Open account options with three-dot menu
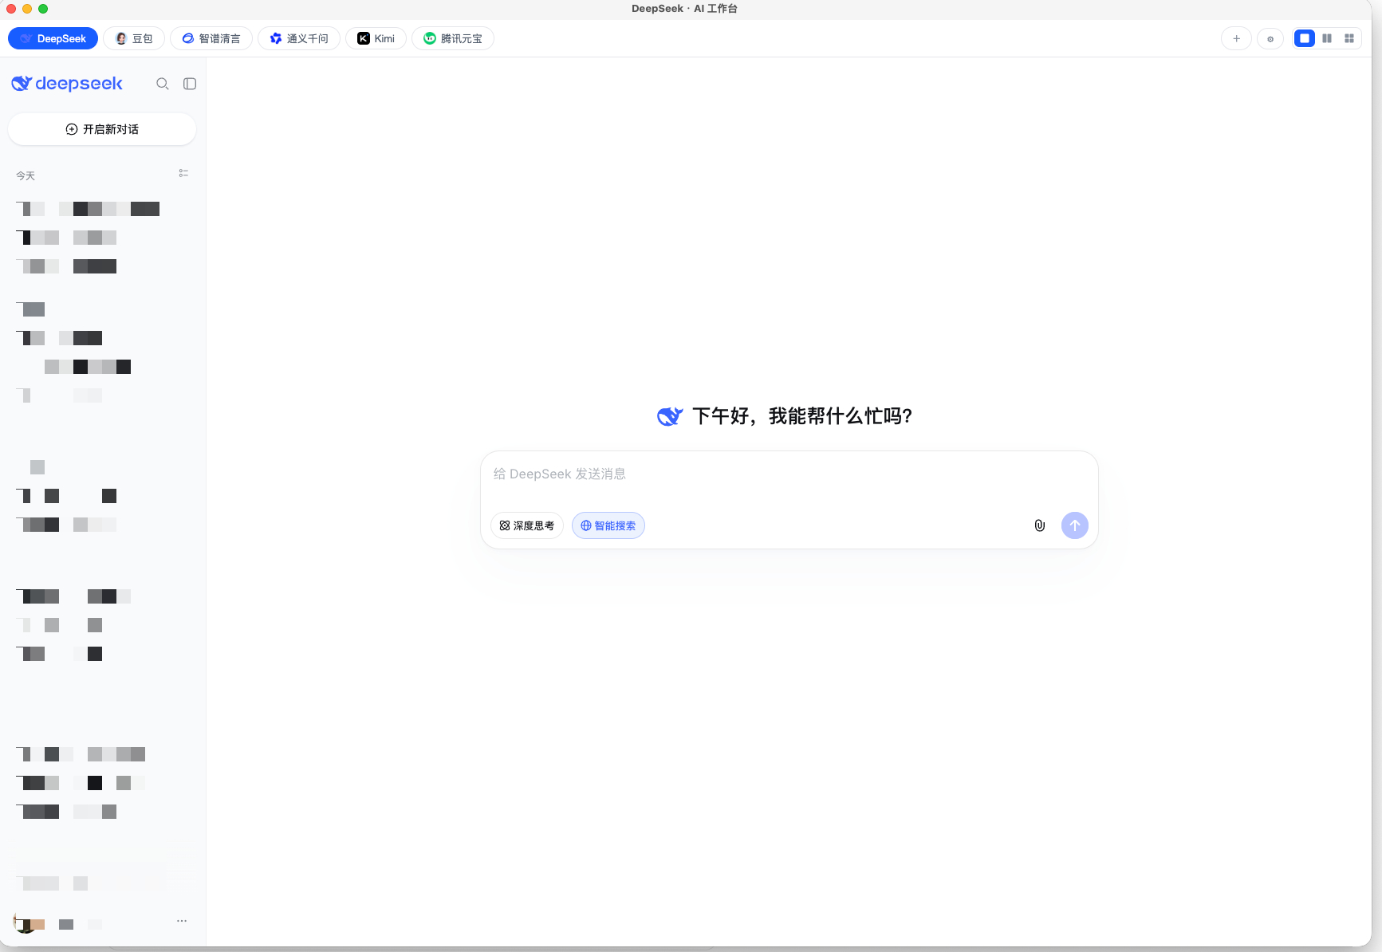 [x=182, y=921]
